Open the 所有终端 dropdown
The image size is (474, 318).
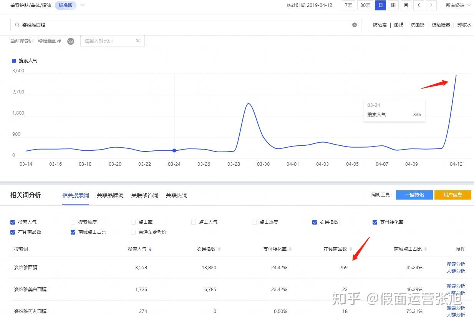click(458, 5)
